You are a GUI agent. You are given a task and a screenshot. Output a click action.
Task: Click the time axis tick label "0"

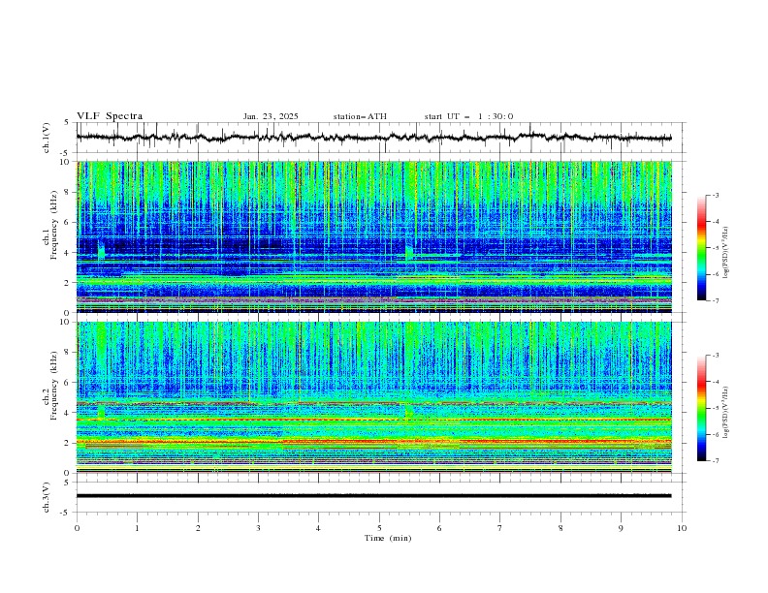(77, 528)
